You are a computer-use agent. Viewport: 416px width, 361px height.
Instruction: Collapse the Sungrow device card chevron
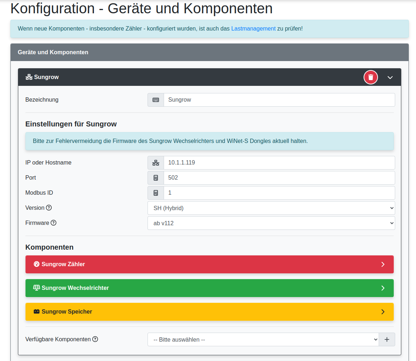[390, 78]
